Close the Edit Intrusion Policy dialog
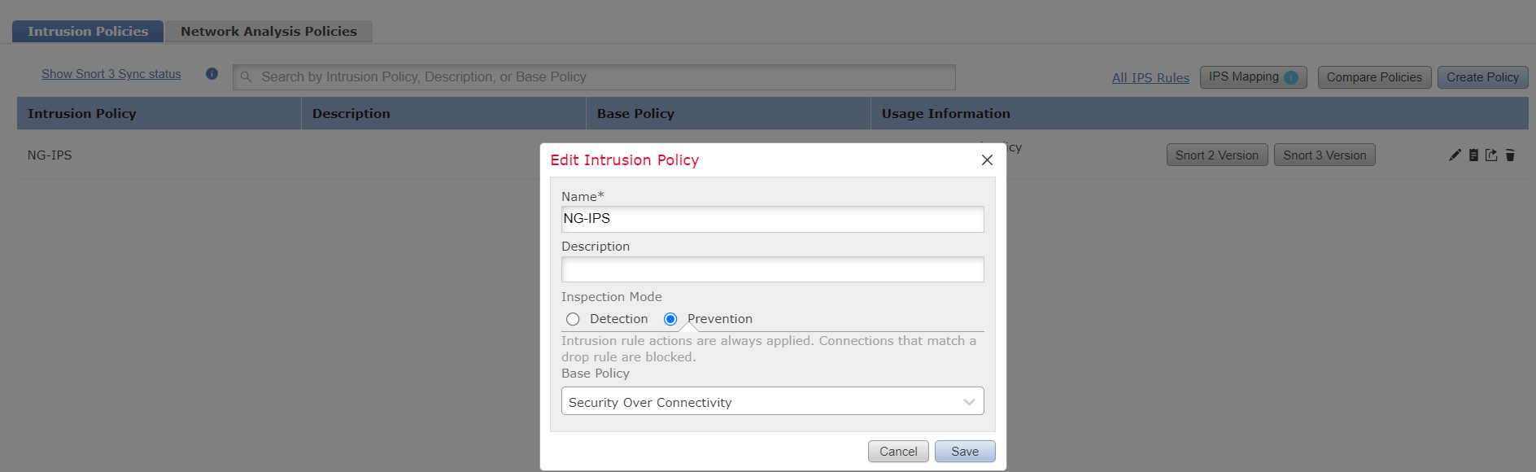The width and height of the screenshot is (1536, 472). (987, 160)
